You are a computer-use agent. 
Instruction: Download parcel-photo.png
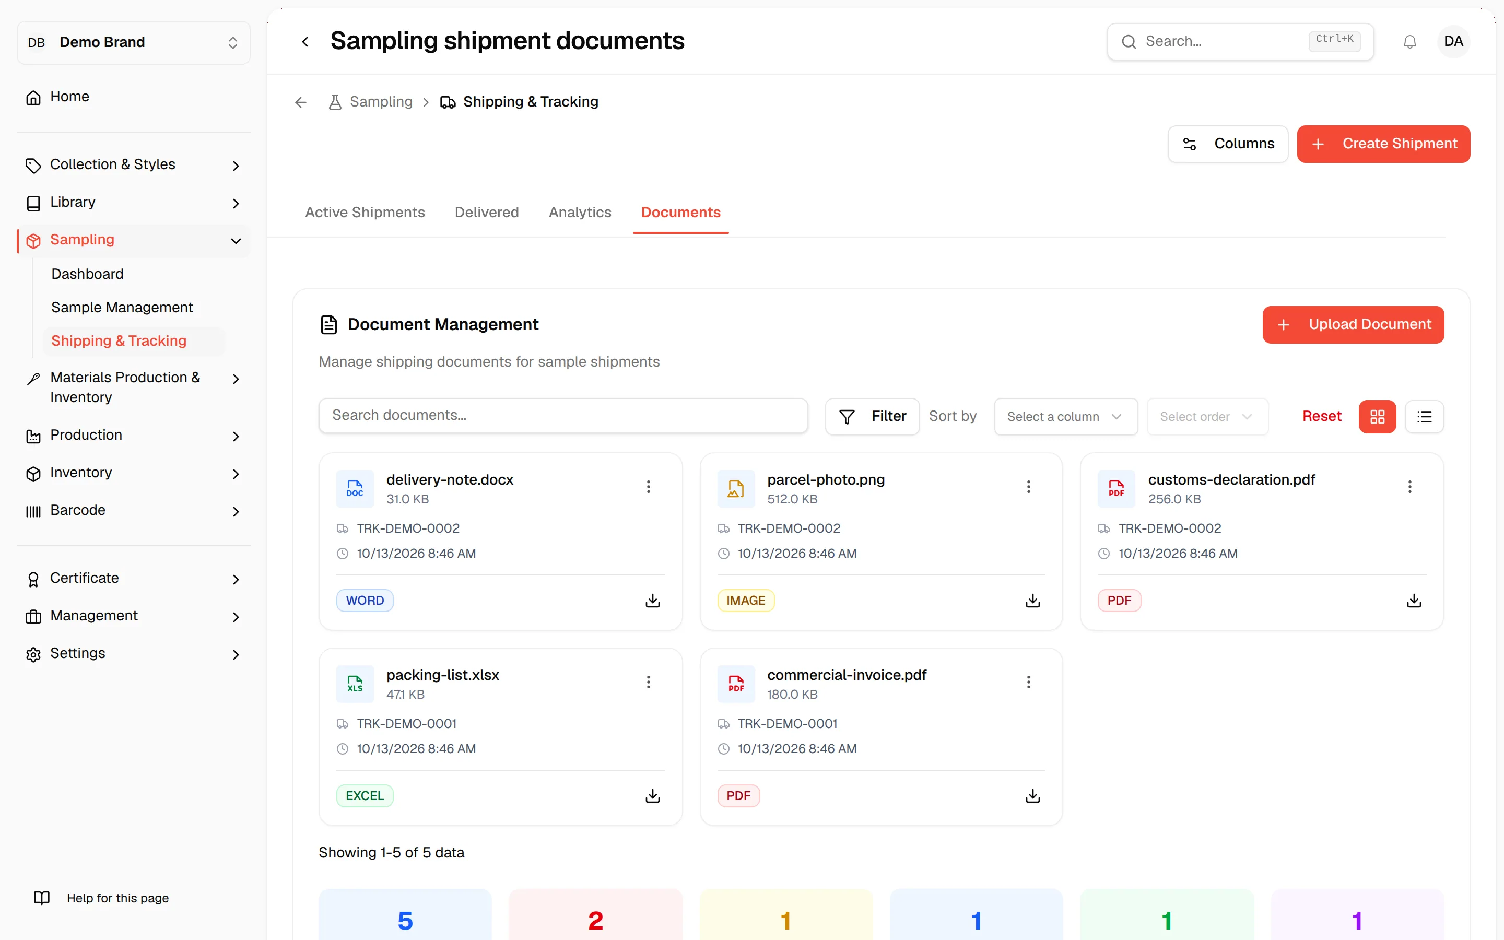[1032, 601]
